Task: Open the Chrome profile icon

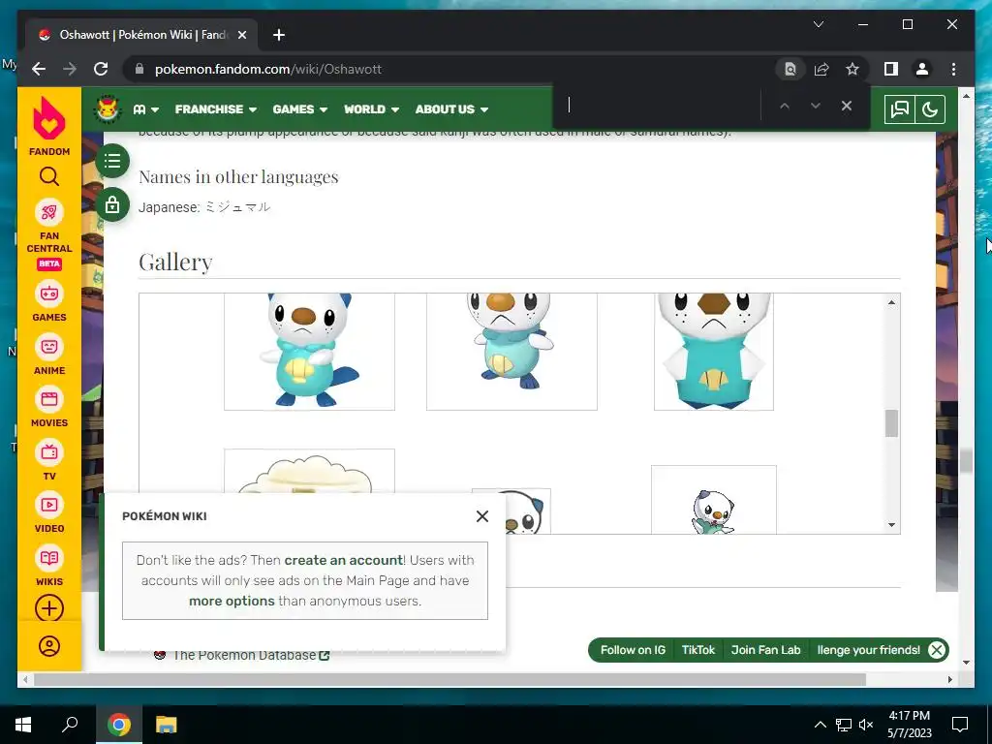Action: pos(922,69)
